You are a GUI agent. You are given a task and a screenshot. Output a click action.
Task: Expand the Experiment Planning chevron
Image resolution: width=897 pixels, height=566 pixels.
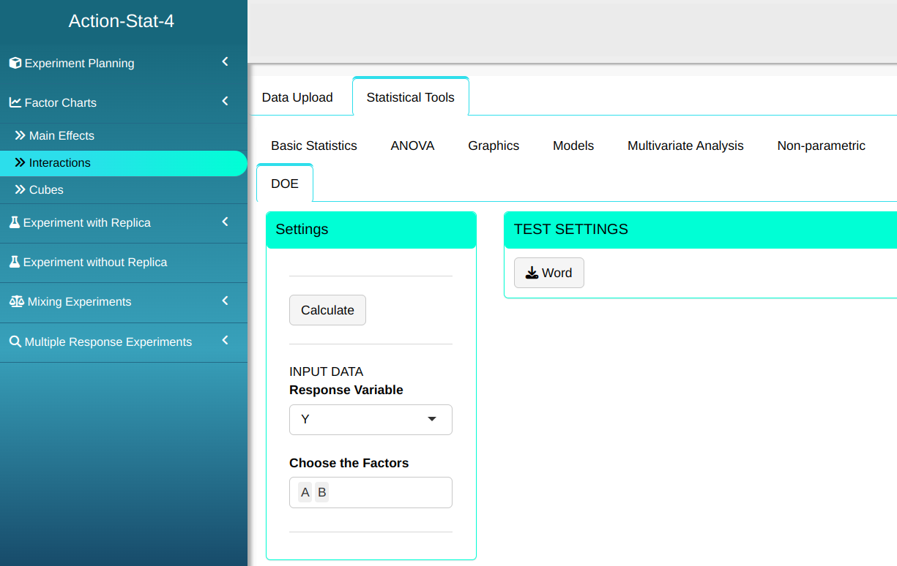(226, 62)
